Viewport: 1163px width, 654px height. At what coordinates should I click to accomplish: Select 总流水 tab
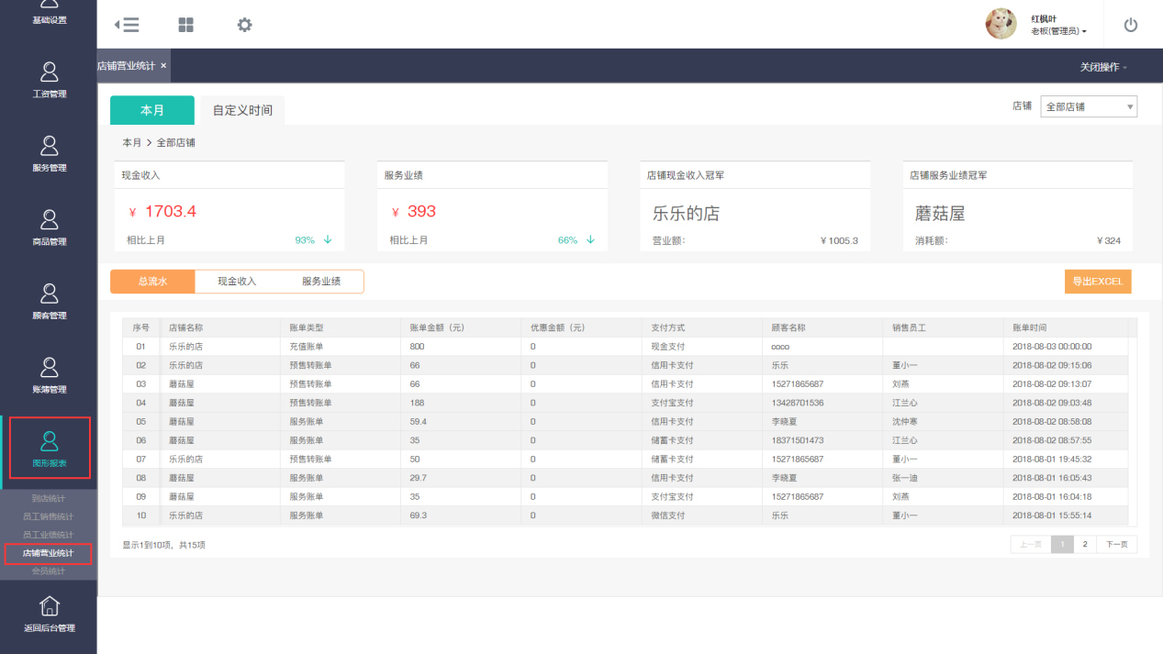pyautogui.click(x=152, y=282)
